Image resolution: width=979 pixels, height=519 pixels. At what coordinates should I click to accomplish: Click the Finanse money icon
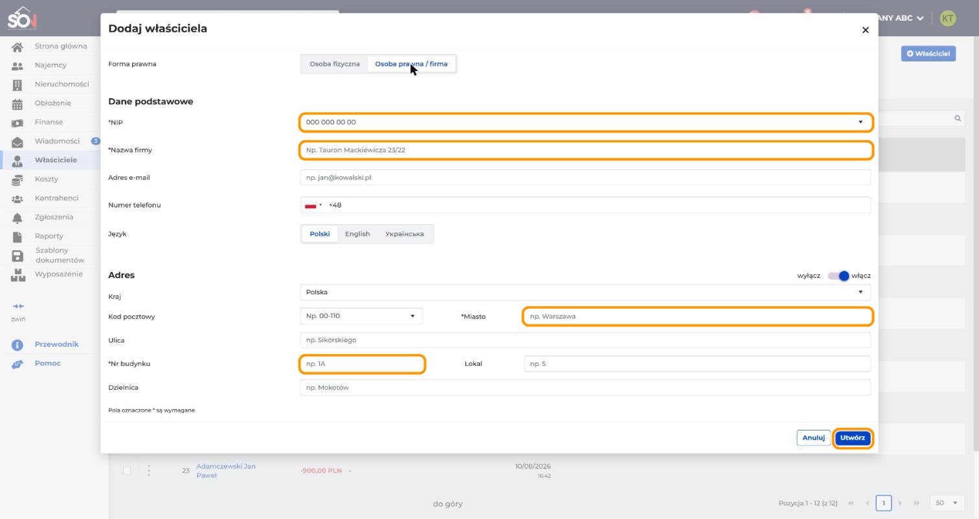[17, 122]
